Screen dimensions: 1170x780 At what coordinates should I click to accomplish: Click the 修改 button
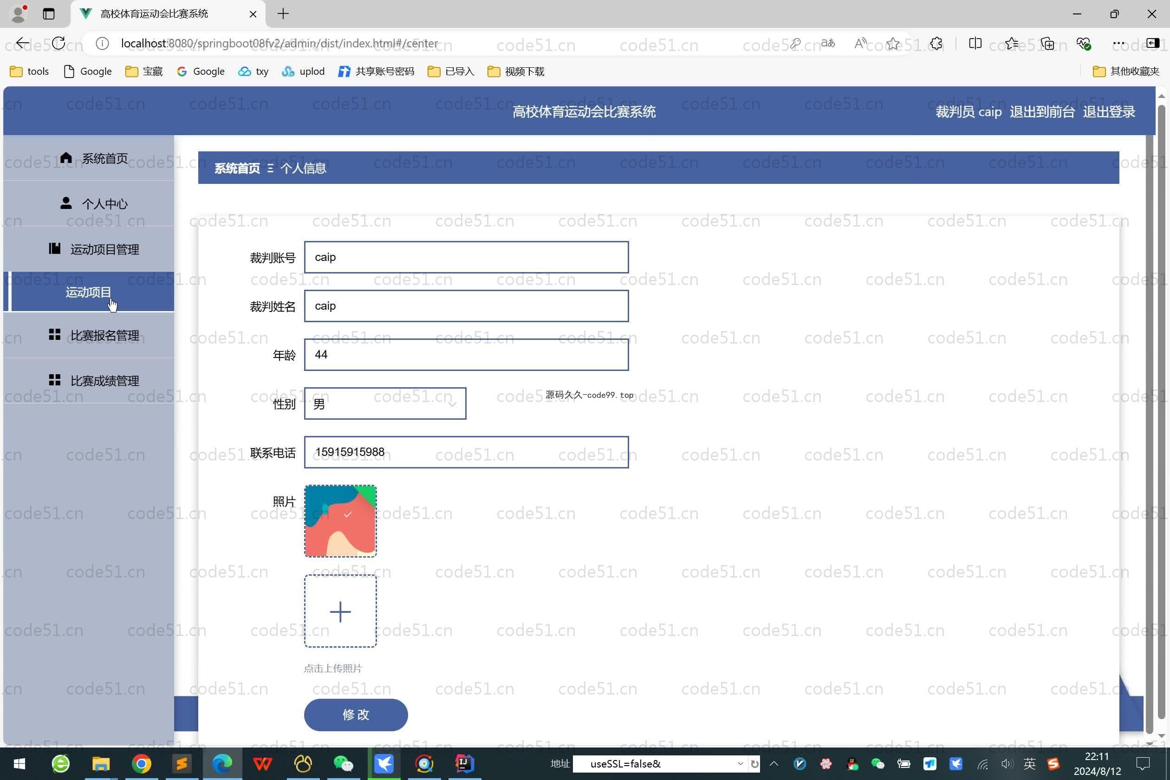(x=356, y=715)
